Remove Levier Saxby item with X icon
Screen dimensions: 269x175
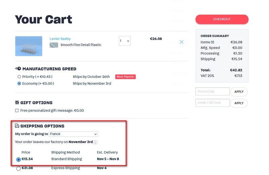click(182, 42)
